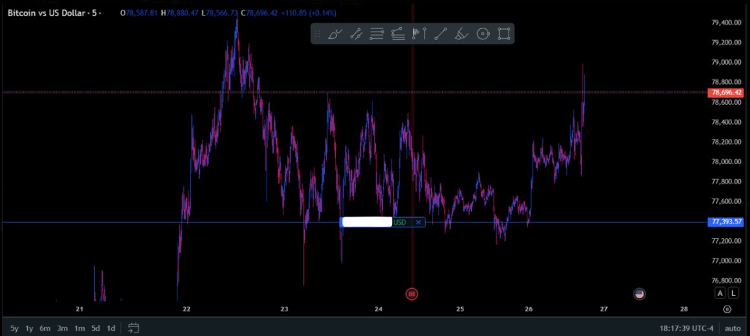Switch range to 5d

click(96, 328)
